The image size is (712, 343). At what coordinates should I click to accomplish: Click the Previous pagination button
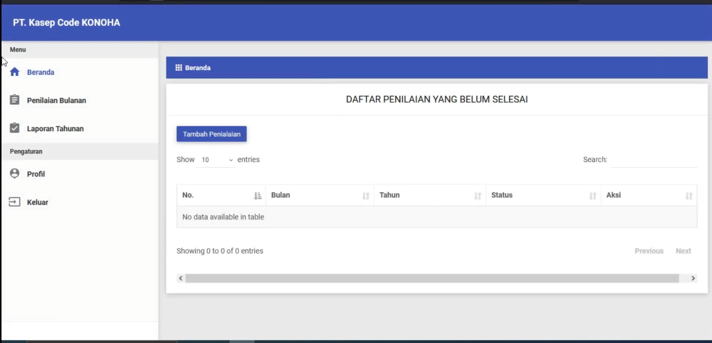coord(649,251)
